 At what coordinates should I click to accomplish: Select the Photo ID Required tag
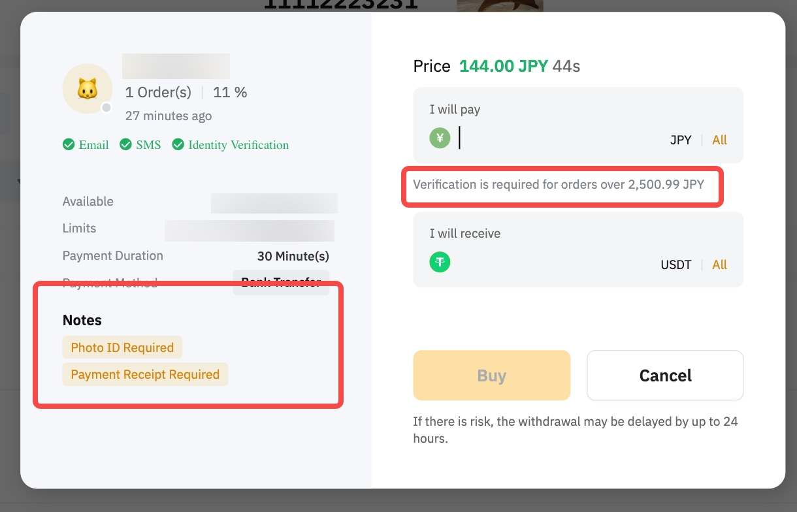122,347
